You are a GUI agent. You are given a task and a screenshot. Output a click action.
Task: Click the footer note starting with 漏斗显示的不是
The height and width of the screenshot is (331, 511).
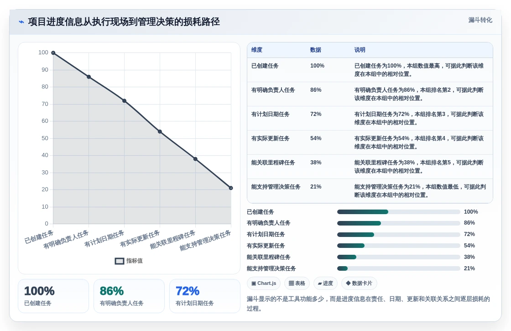pos(368,304)
